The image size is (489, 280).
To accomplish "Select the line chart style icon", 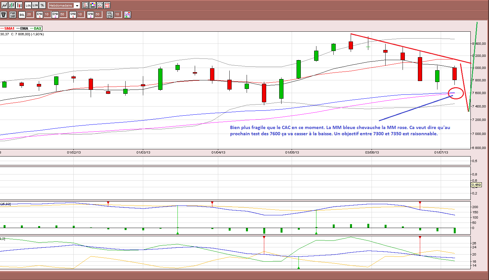I will (x=5, y=5).
